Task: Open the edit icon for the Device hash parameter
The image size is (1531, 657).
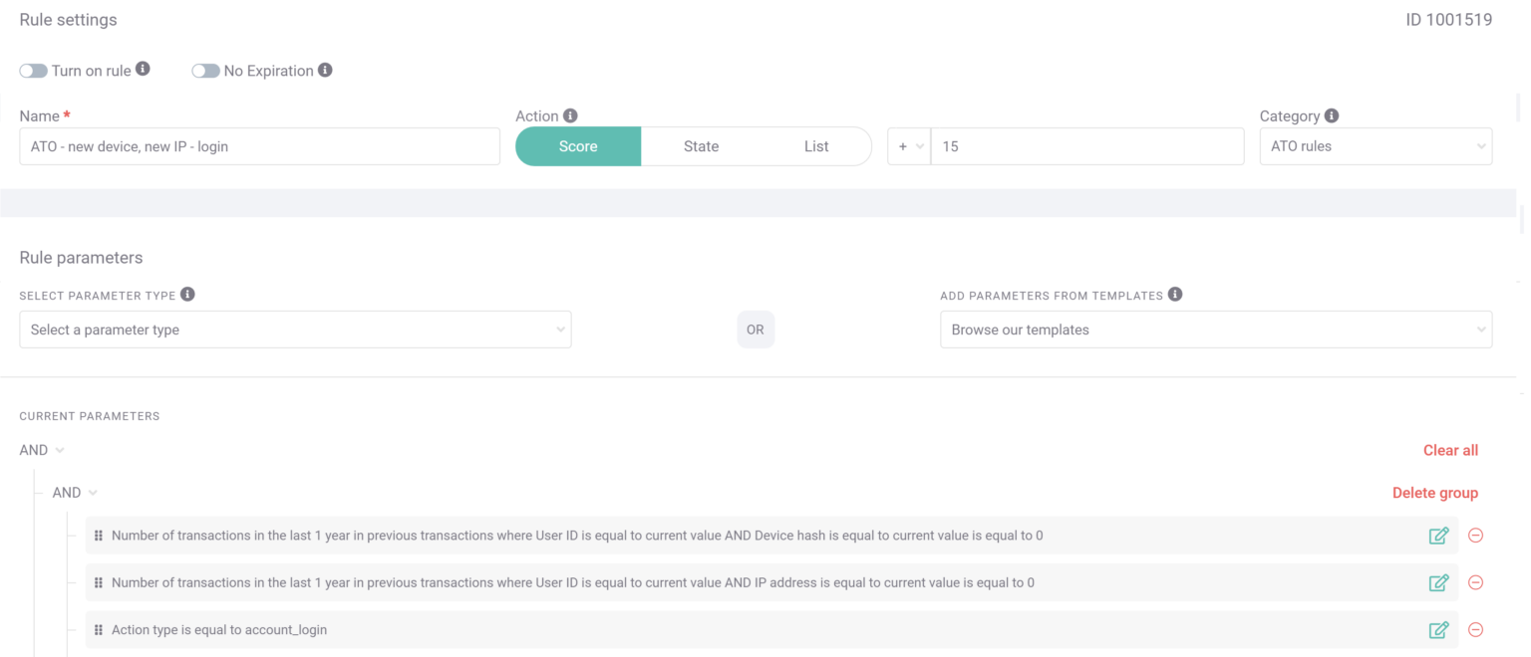Action: tap(1438, 535)
